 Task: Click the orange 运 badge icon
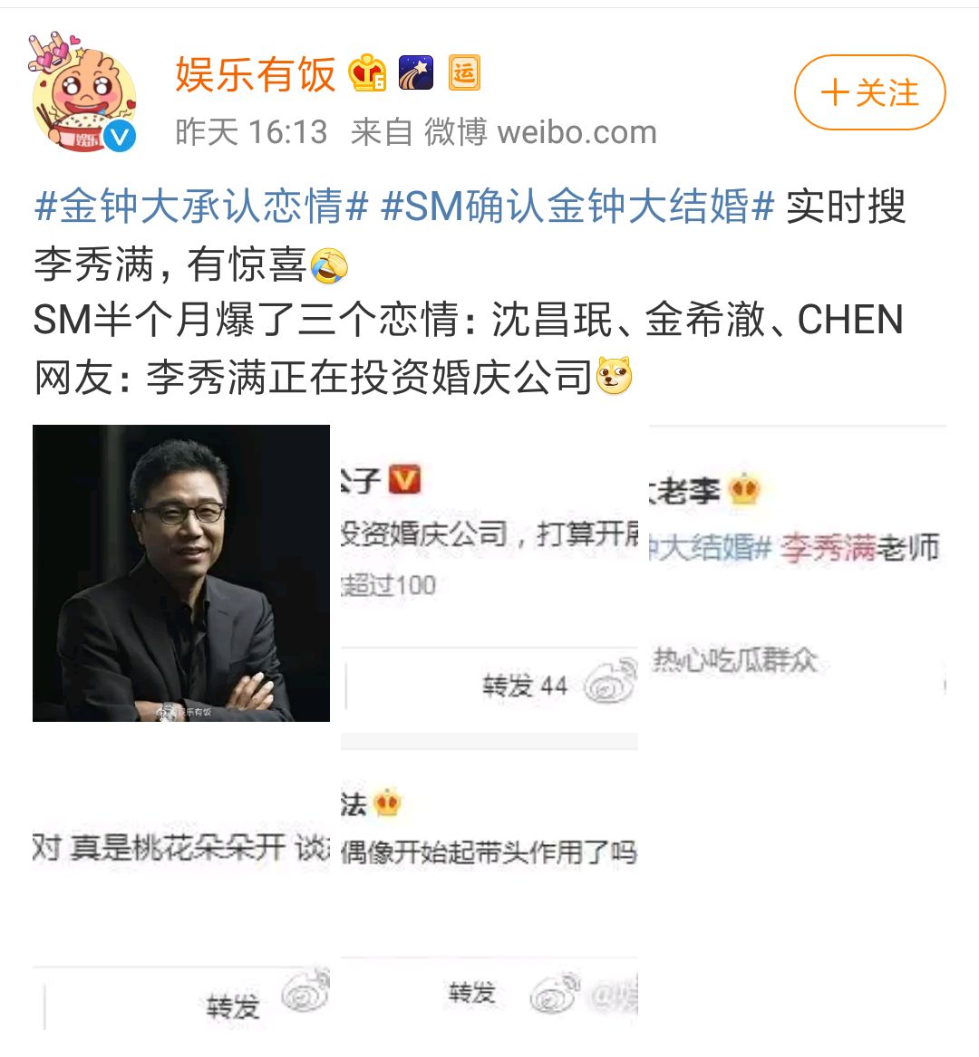464,72
